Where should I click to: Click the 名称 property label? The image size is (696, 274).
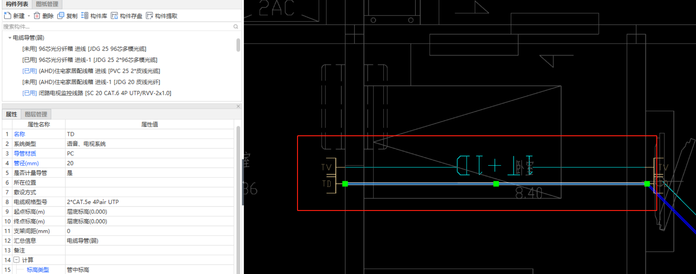(x=19, y=134)
